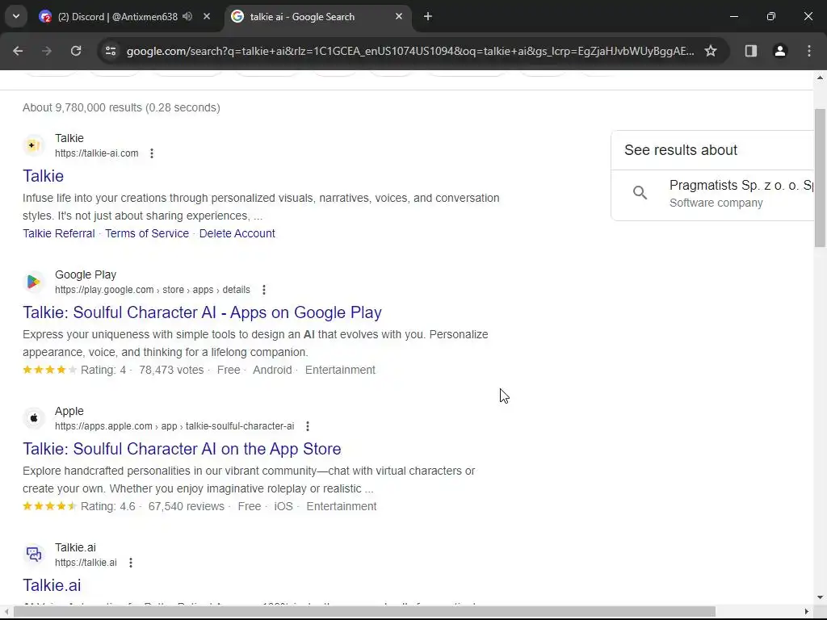Click the Google Play favicon
Image resolution: width=827 pixels, height=620 pixels.
pos(34,282)
